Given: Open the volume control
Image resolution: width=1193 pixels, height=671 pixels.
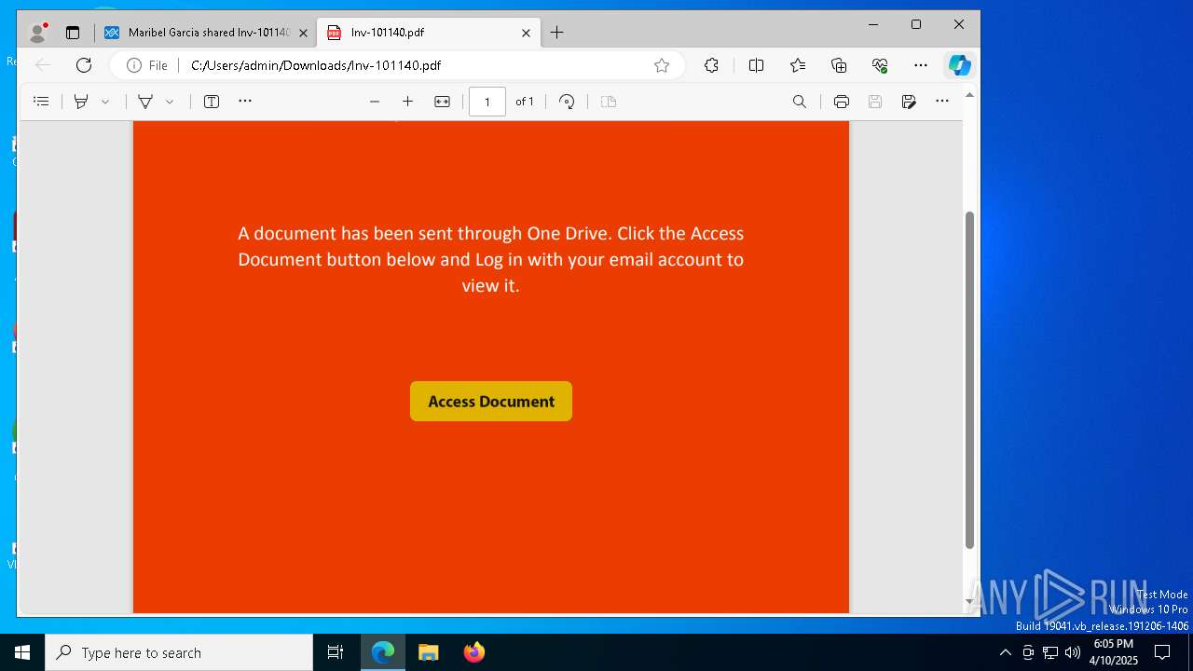Looking at the screenshot, I should [x=1072, y=652].
